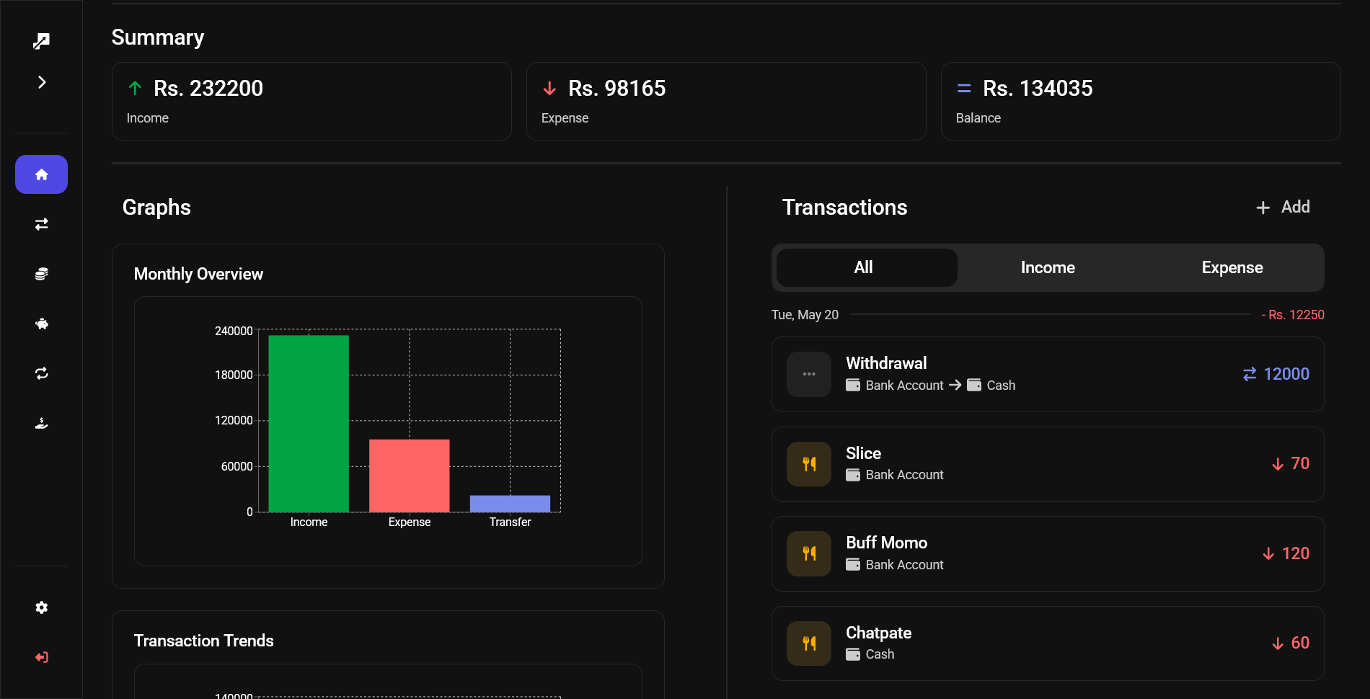
Task: Click Bank Account label under Buff Momo
Action: (x=904, y=565)
